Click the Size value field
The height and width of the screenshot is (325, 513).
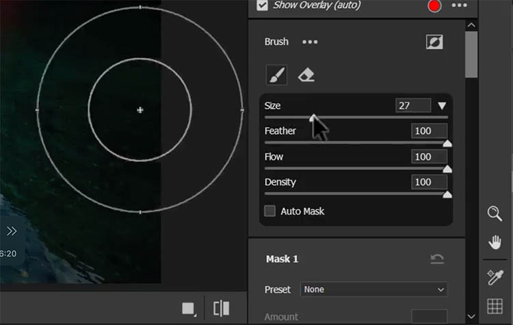(x=413, y=106)
